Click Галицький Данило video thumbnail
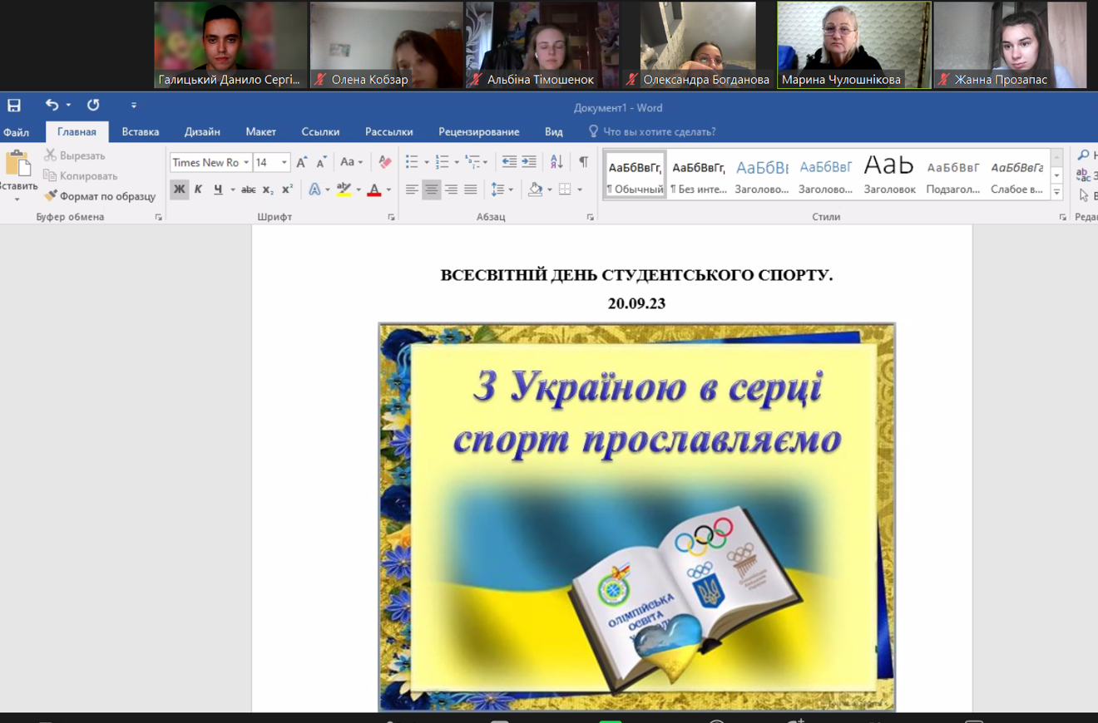 (x=230, y=45)
